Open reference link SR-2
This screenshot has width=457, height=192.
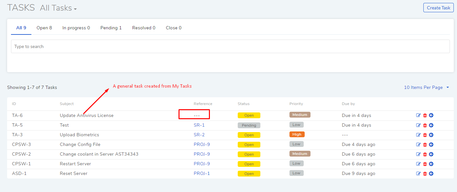[x=199, y=135]
